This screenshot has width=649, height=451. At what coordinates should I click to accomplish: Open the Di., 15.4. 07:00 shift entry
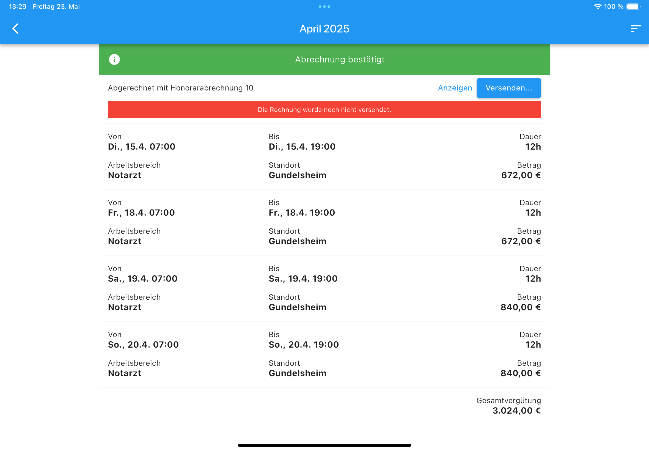click(x=324, y=156)
